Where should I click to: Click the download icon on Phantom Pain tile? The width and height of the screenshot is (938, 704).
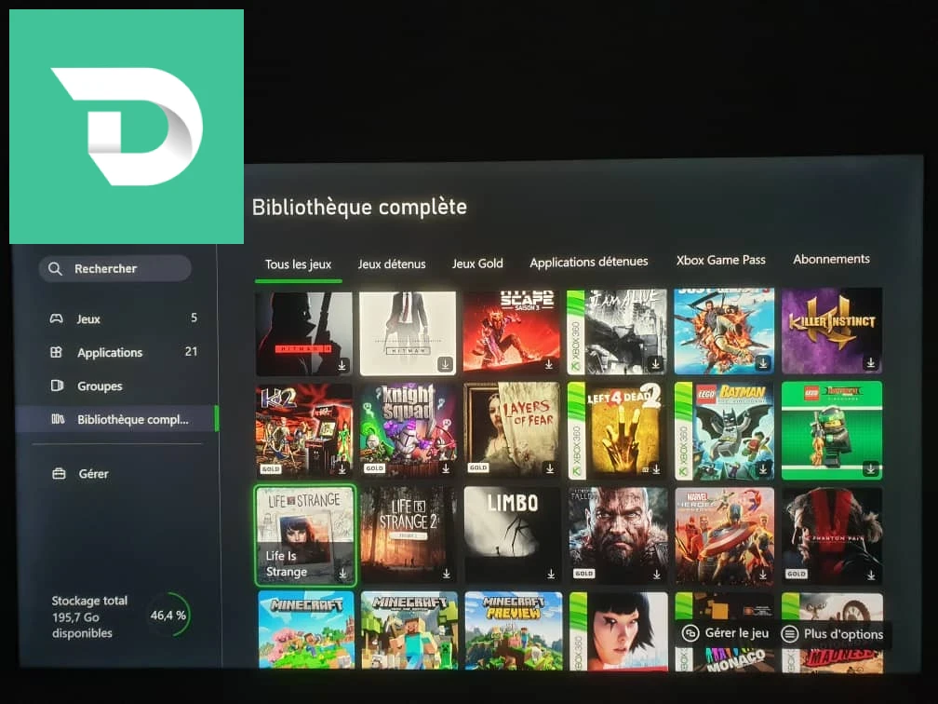tap(871, 575)
